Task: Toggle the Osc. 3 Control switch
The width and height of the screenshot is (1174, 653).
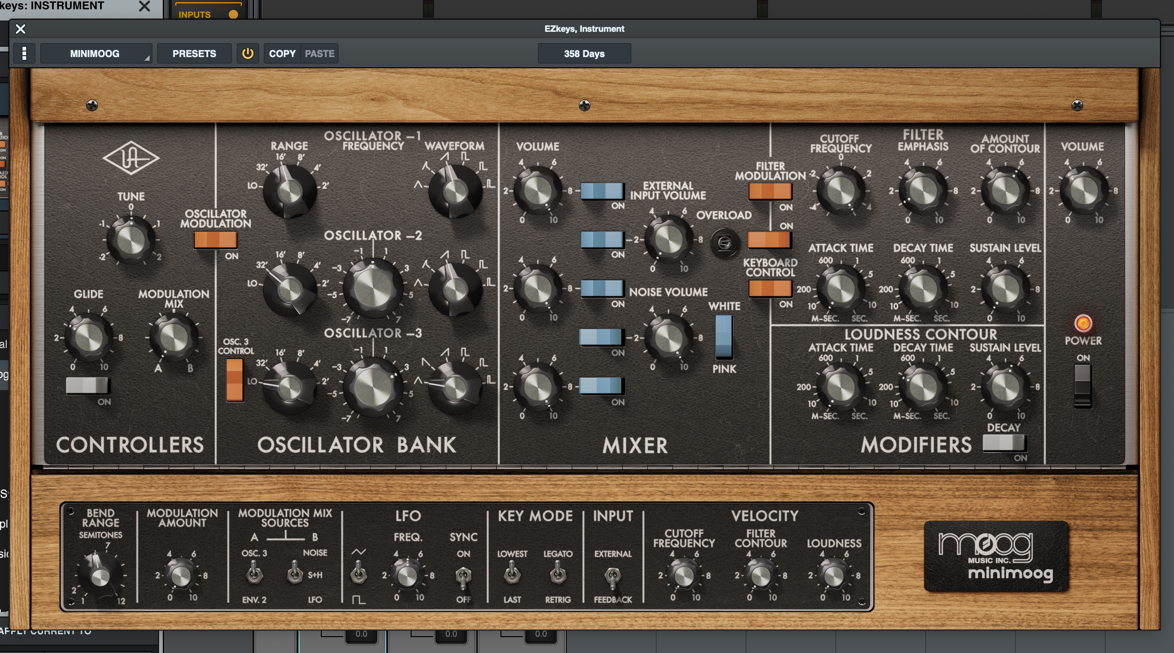Action: (x=235, y=380)
